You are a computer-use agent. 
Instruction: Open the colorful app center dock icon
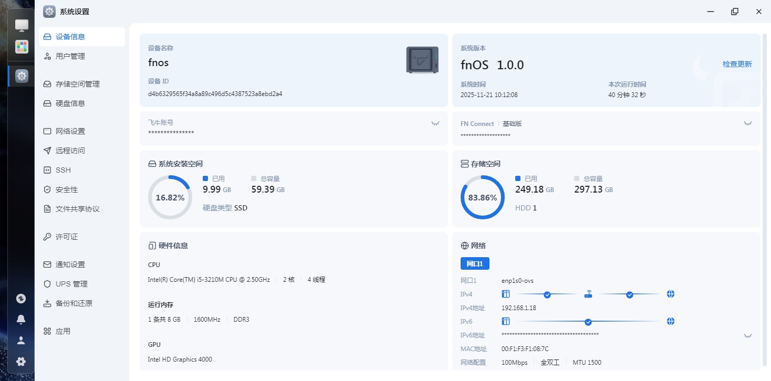pos(22,47)
